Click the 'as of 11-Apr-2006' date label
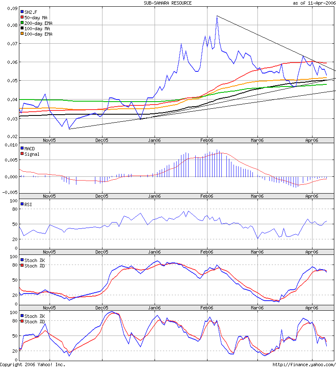This screenshot has height=367, width=336. click(x=314, y=3)
